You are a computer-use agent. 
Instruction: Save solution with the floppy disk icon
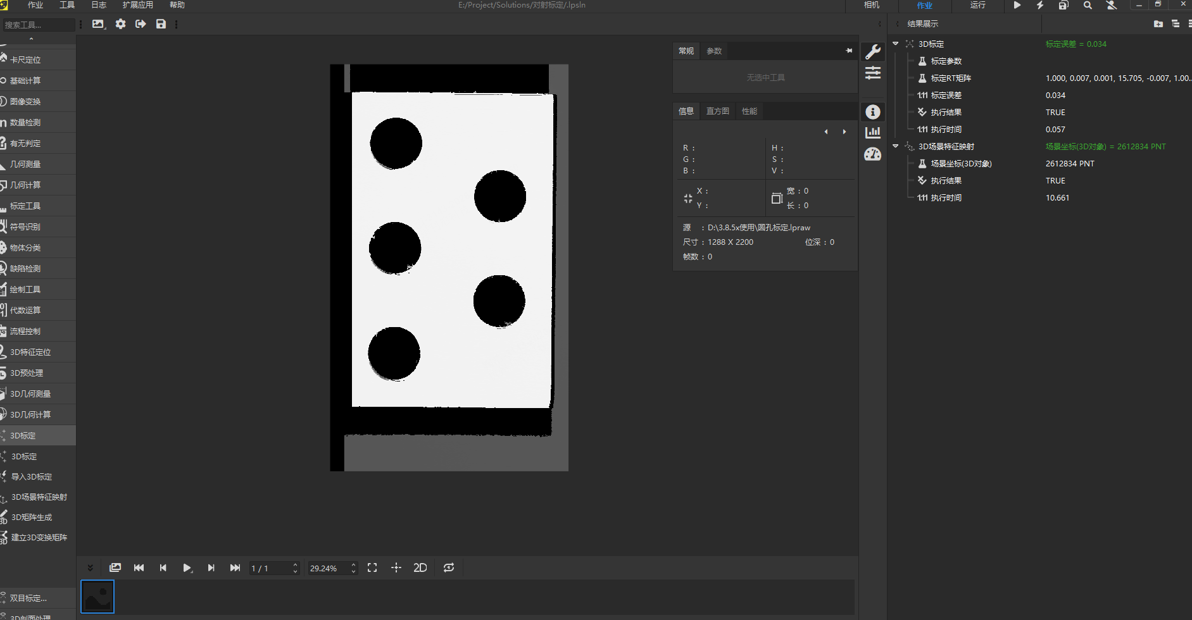click(x=161, y=24)
